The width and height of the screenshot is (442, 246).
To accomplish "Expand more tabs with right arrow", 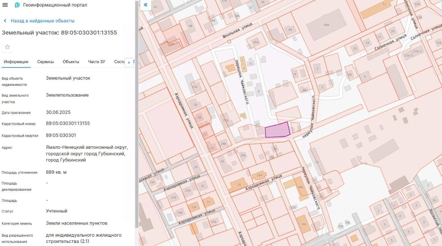I will (129, 62).
